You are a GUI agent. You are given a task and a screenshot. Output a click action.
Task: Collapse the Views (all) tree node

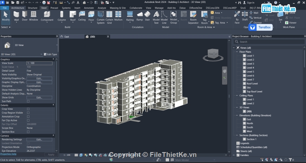[234, 48]
